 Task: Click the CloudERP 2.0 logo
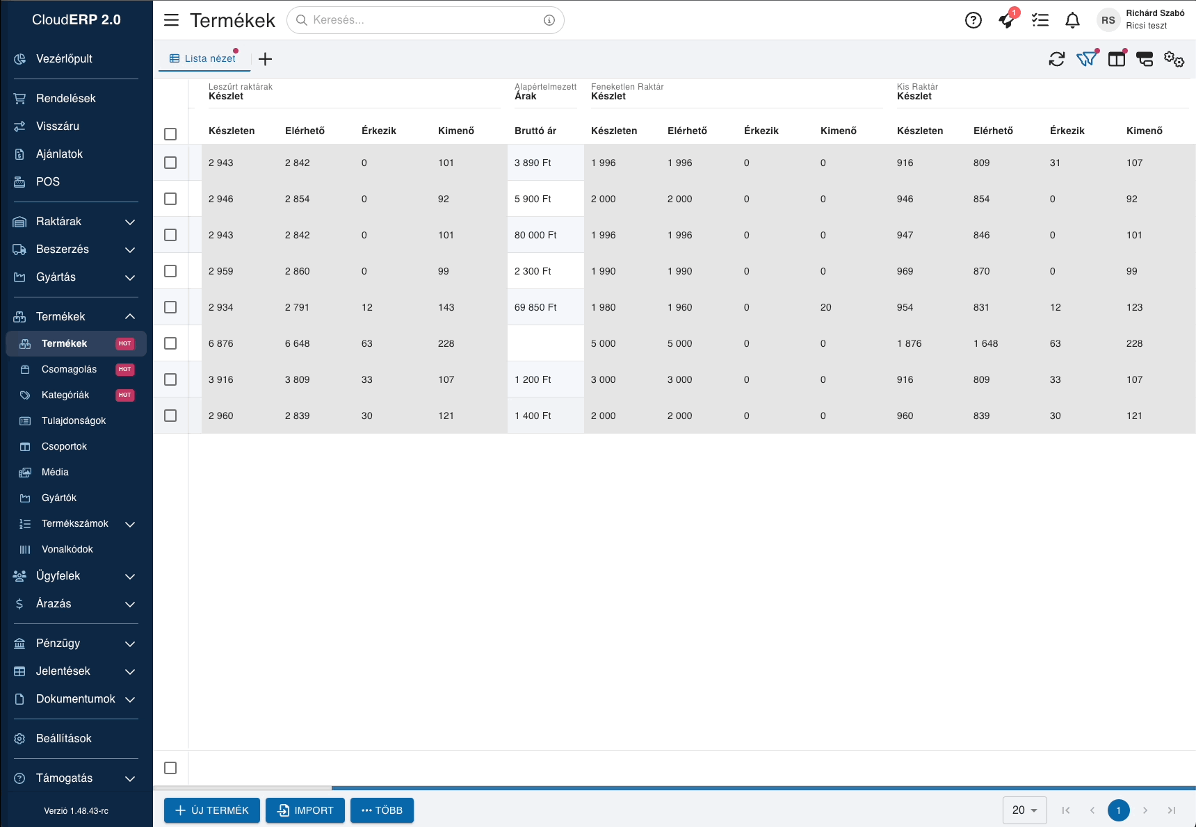[x=76, y=20]
